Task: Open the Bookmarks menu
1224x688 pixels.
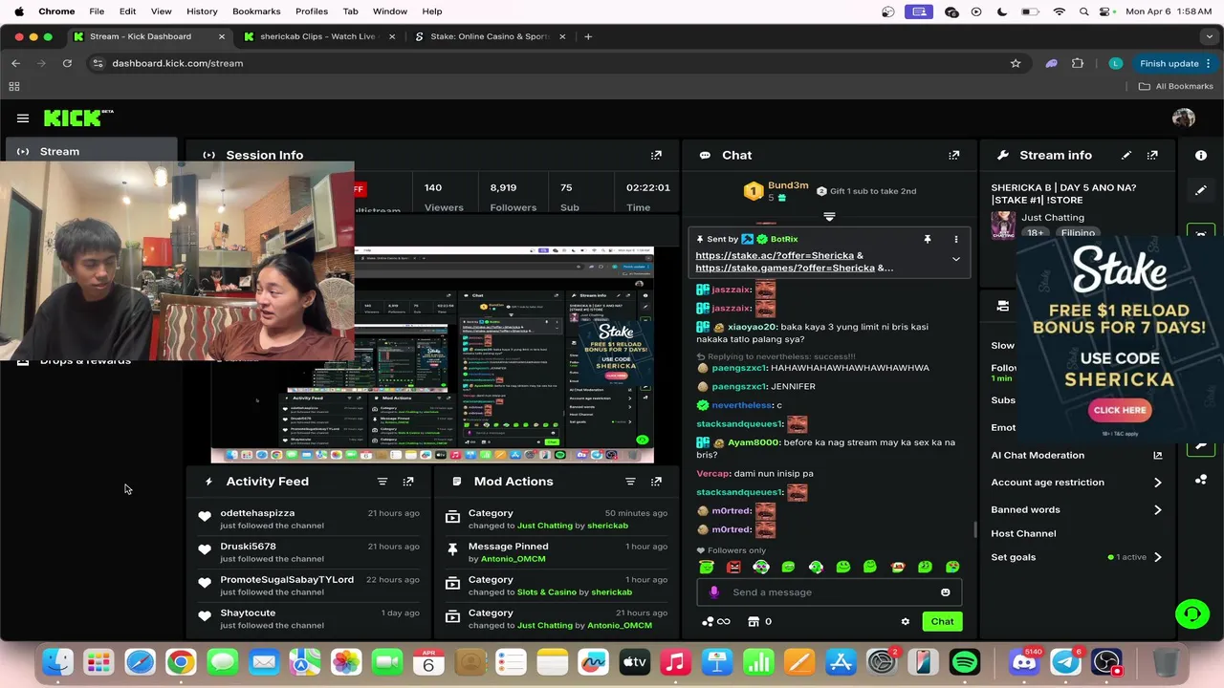Action: click(256, 11)
